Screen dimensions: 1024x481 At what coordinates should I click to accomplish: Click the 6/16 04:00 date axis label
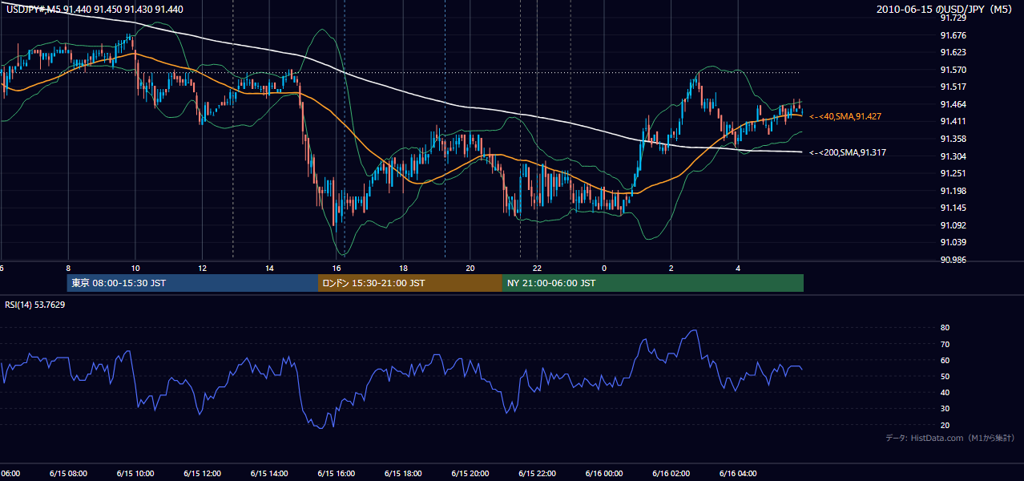[738, 473]
